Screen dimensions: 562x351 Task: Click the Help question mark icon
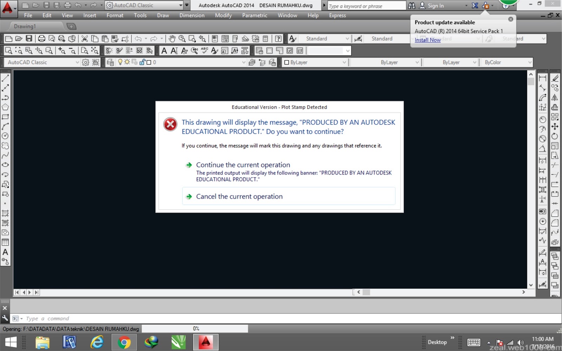point(278,39)
